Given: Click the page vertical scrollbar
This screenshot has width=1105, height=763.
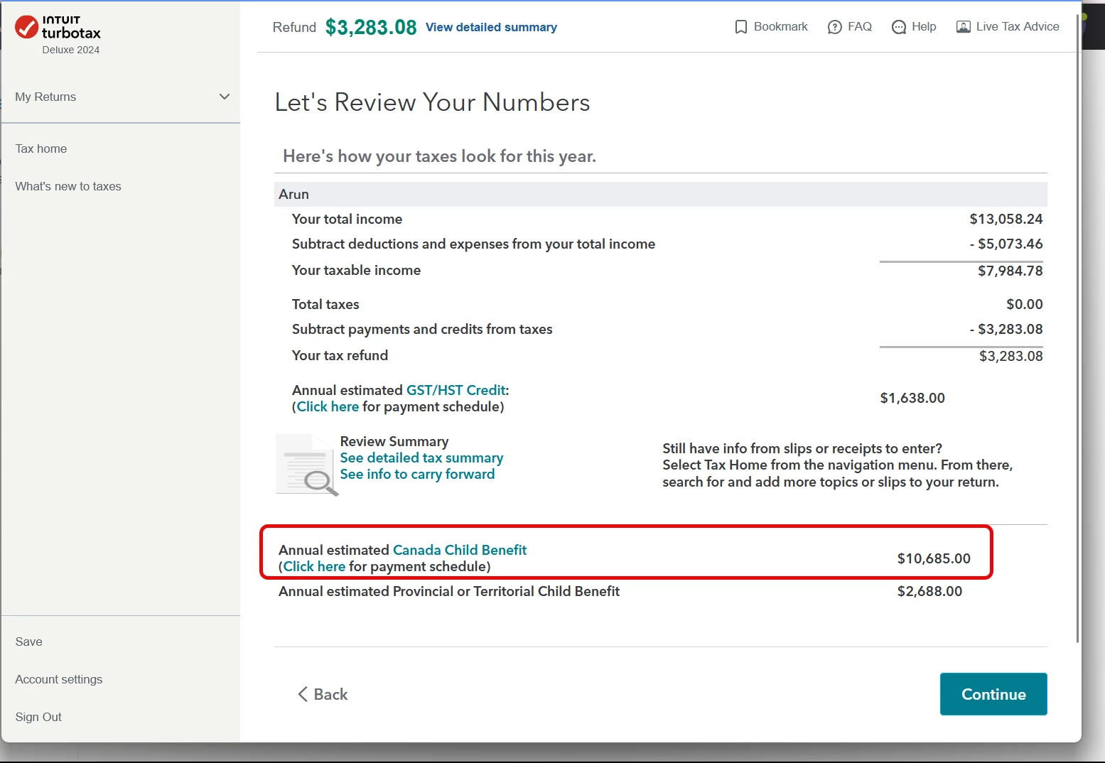Looking at the screenshot, I should pos(1077,327).
